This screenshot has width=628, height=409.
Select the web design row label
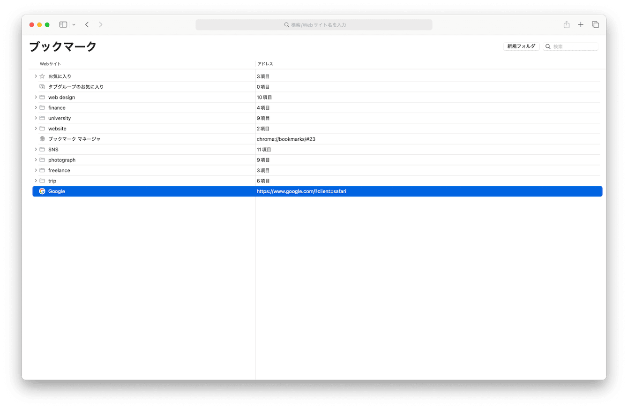(61, 97)
